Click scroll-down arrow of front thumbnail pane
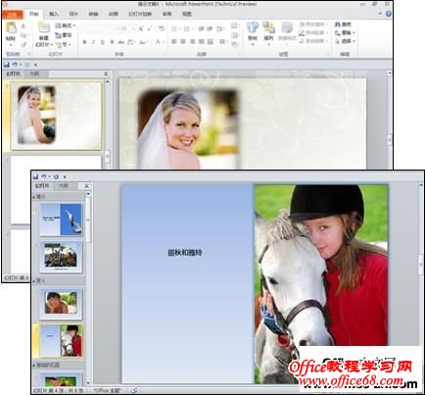This screenshot has width=425, height=395. pyautogui.click(x=87, y=382)
